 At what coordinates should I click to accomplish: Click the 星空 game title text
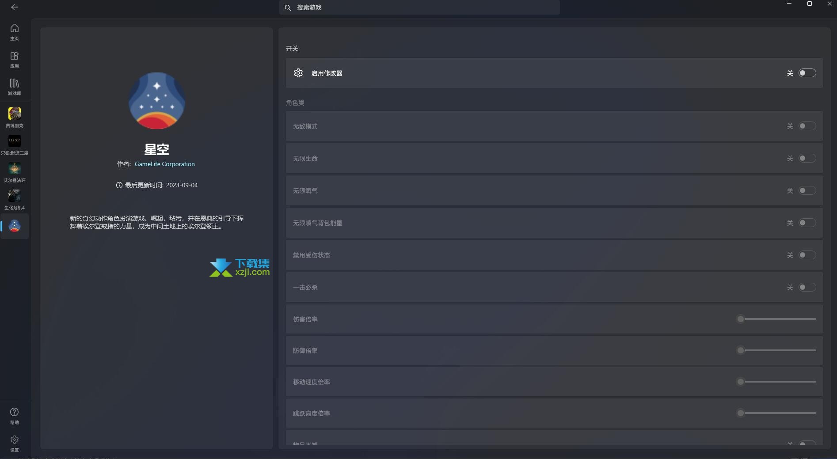156,149
